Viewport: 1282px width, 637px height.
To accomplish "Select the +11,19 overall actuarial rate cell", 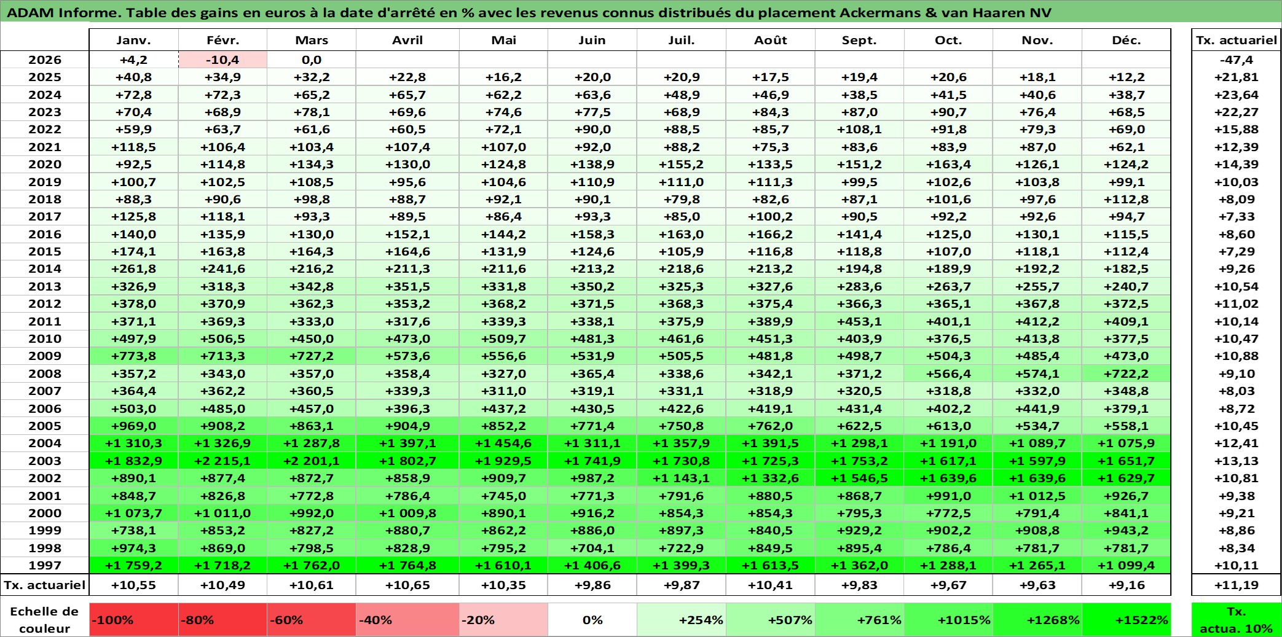I will pos(1237,585).
